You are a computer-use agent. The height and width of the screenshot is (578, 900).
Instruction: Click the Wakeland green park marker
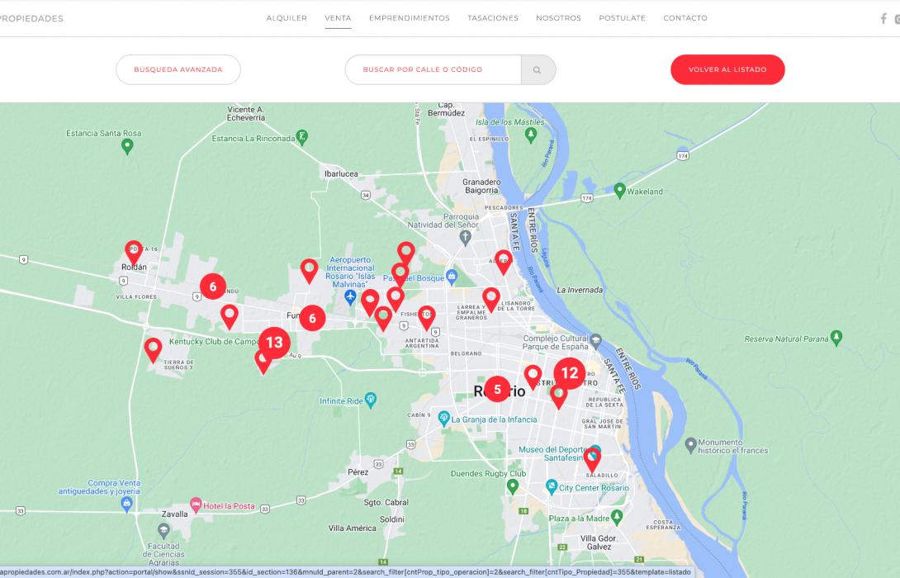point(619,191)
